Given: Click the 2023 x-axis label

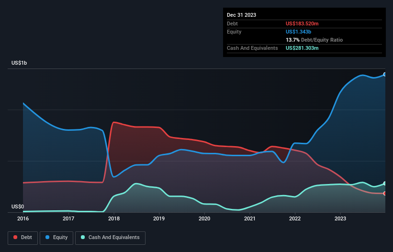Looking at the screenshot, I should pyautogui.click(x=340, y=218).
